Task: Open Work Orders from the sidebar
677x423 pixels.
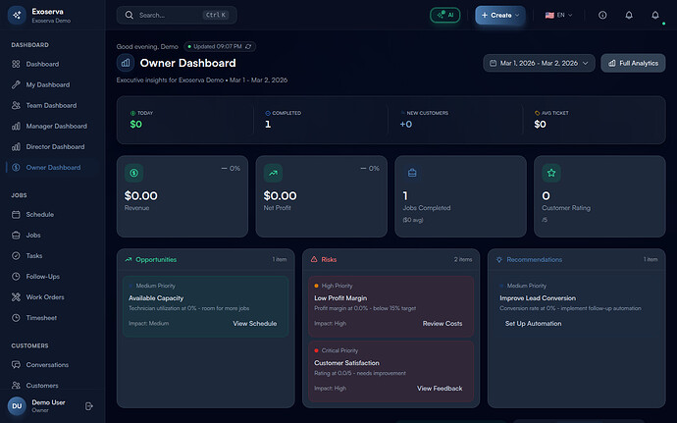Action: coord(45,296)
